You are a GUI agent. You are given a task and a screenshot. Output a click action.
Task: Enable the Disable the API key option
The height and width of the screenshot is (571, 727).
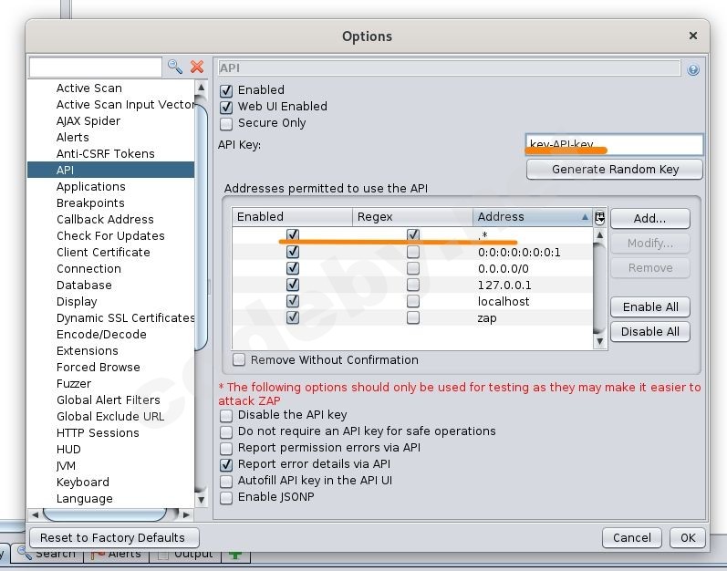(227, 415)
